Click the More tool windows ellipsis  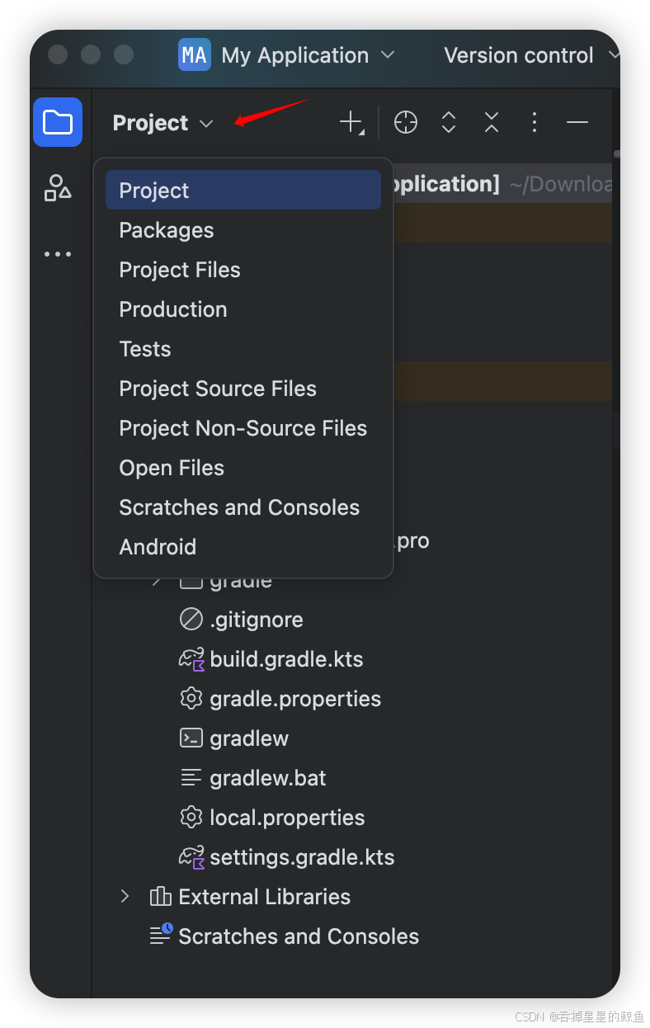coord(58,254)
